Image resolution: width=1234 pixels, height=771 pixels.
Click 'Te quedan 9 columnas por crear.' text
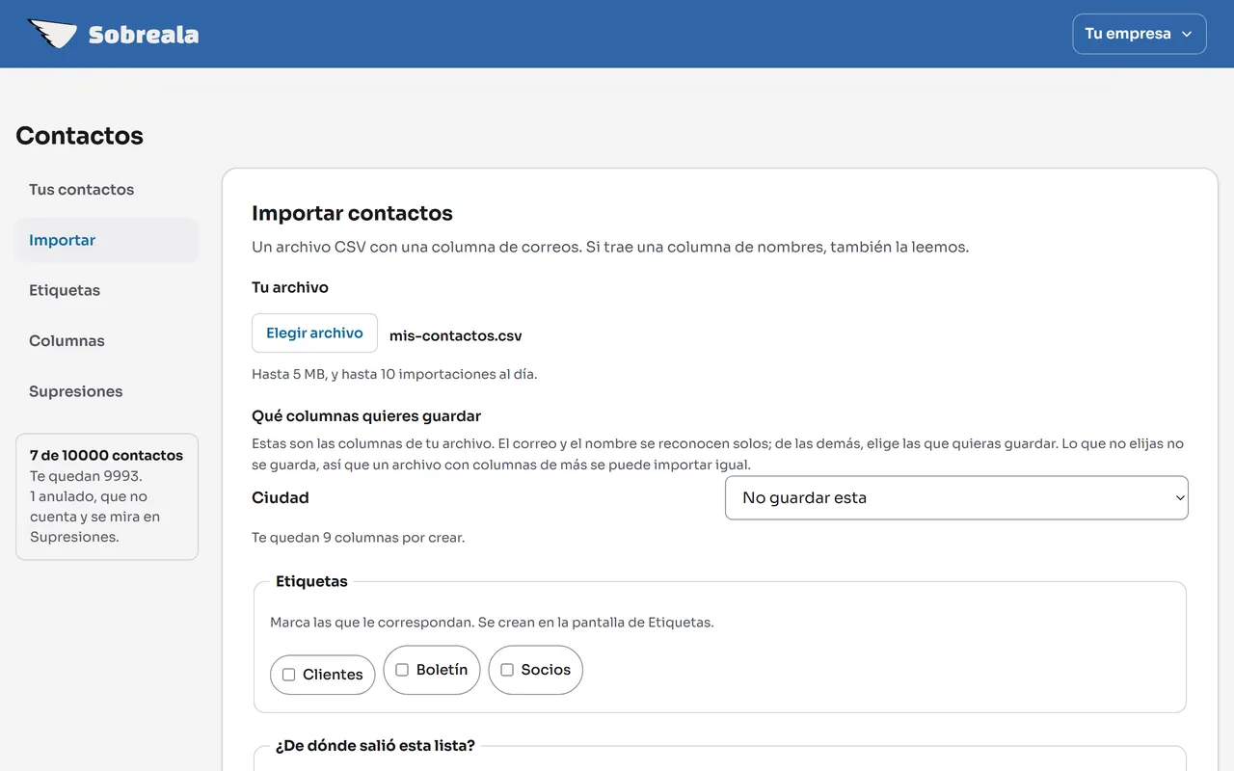tap(358, 538)
